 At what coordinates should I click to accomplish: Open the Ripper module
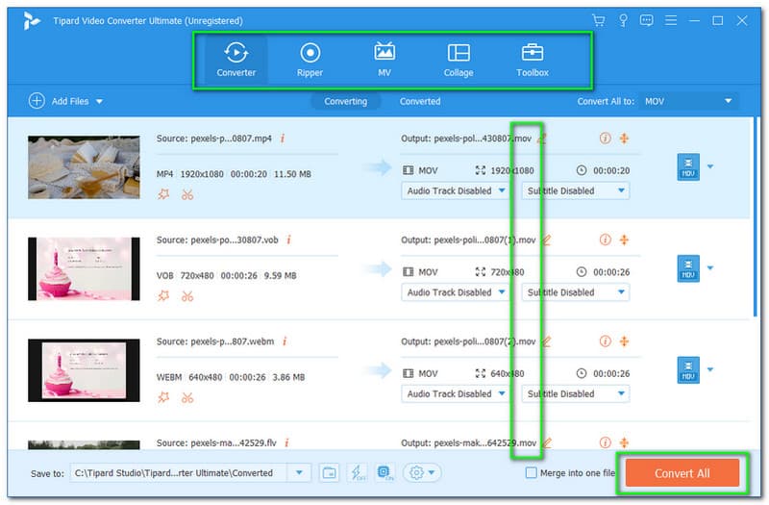[310, 60]
